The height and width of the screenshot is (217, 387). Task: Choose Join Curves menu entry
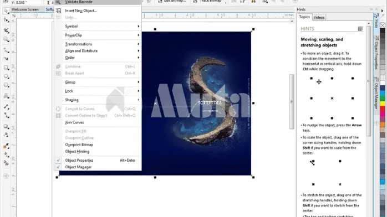coord(98,122)
